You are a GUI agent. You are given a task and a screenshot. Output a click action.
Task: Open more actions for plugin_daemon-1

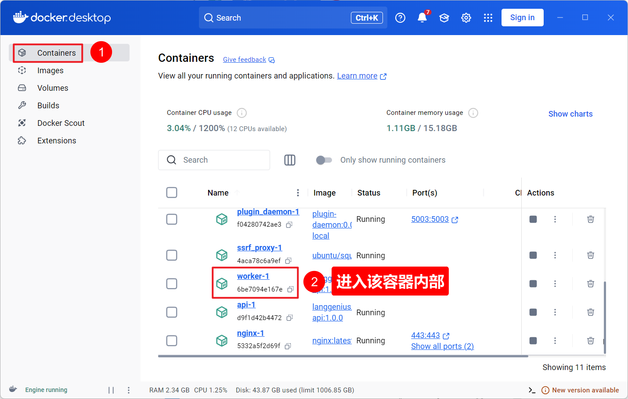point(555,219)
